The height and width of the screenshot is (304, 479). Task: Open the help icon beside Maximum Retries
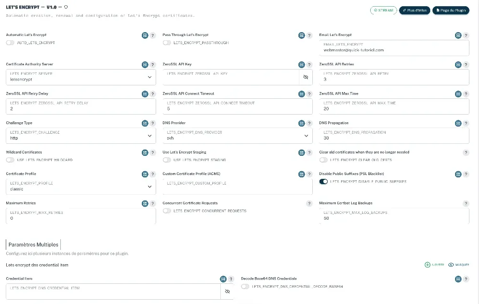[153, 204]
